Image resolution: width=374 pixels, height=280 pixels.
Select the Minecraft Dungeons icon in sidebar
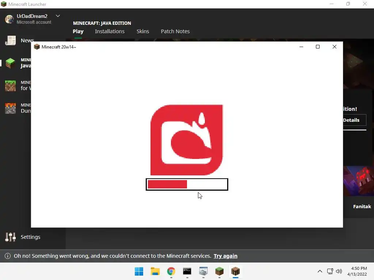(x=11, y=108)
